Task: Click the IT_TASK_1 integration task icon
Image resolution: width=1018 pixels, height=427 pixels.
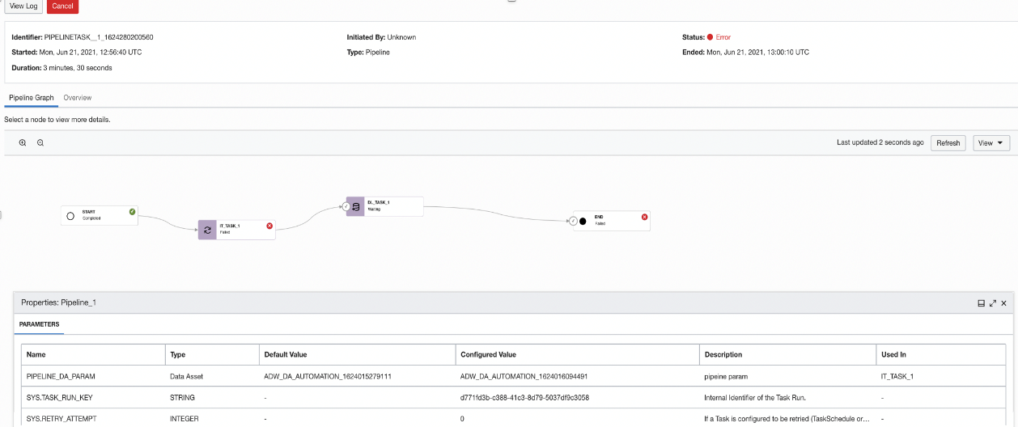Action: [x=208, y=230]
